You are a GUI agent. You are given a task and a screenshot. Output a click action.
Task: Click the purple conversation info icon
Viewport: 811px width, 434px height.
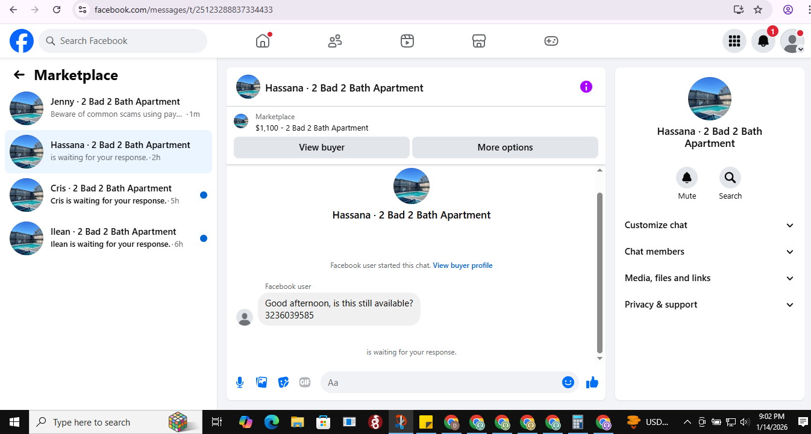[x=586, y=87]
